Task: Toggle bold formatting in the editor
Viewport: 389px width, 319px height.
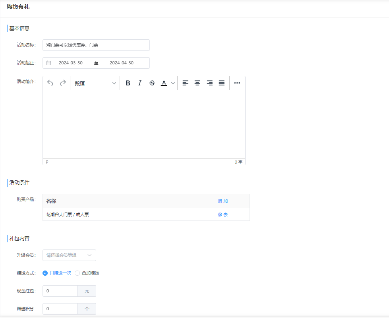Action: 128,83
